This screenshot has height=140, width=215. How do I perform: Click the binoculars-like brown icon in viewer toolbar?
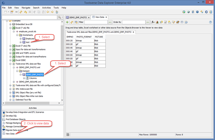tap(178, 22)
